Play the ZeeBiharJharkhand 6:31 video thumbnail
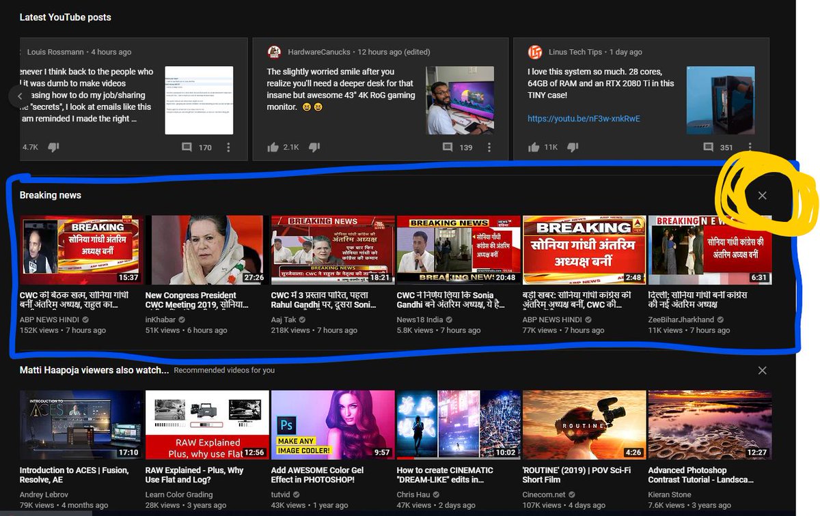820x516 pixels. pos(710,250)
